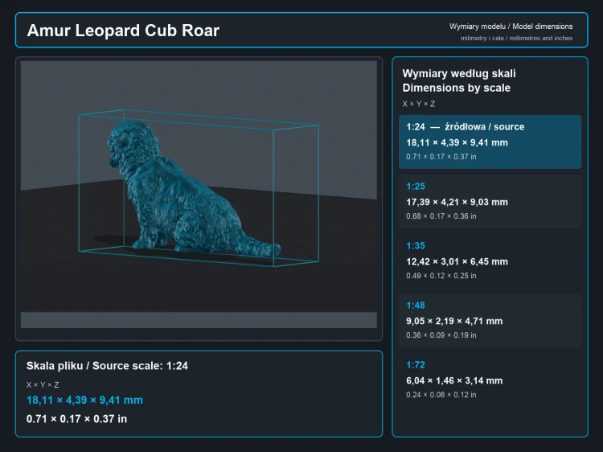Click the 'Dimensions by scale' heading

coord(456,88)
